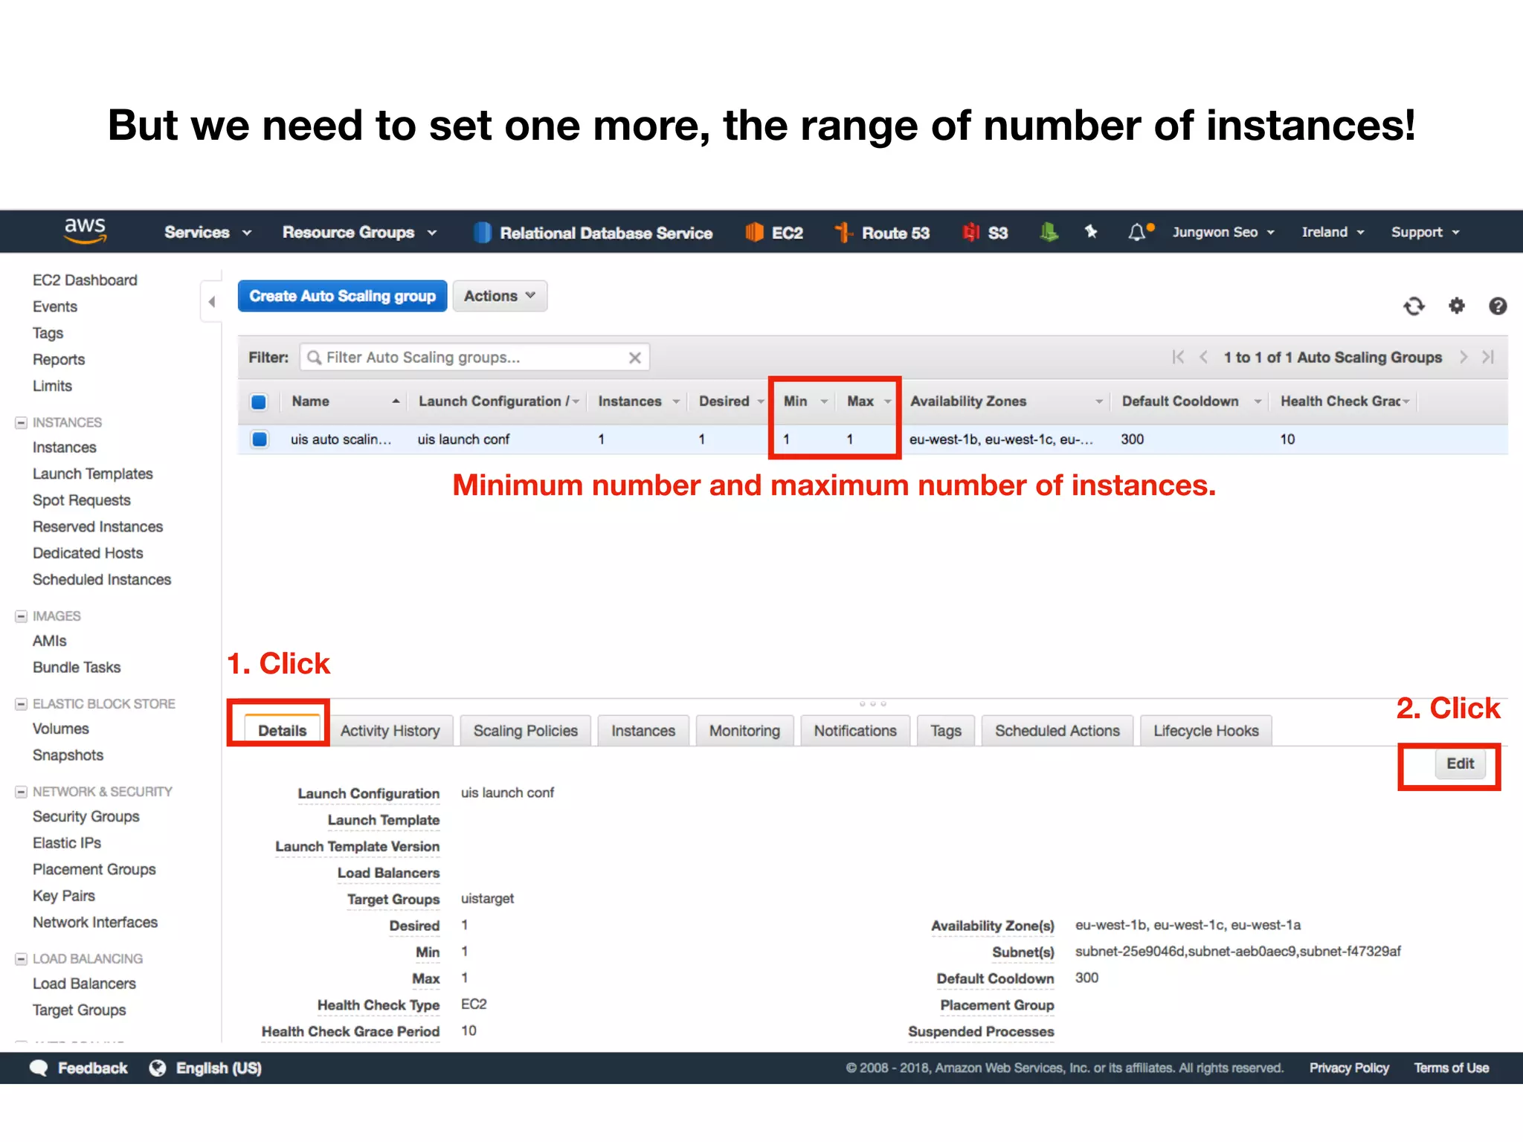This screenshot has width=1523, height=1142.
Task: Open Route 53 shortcut
Action: click(882, 233)
